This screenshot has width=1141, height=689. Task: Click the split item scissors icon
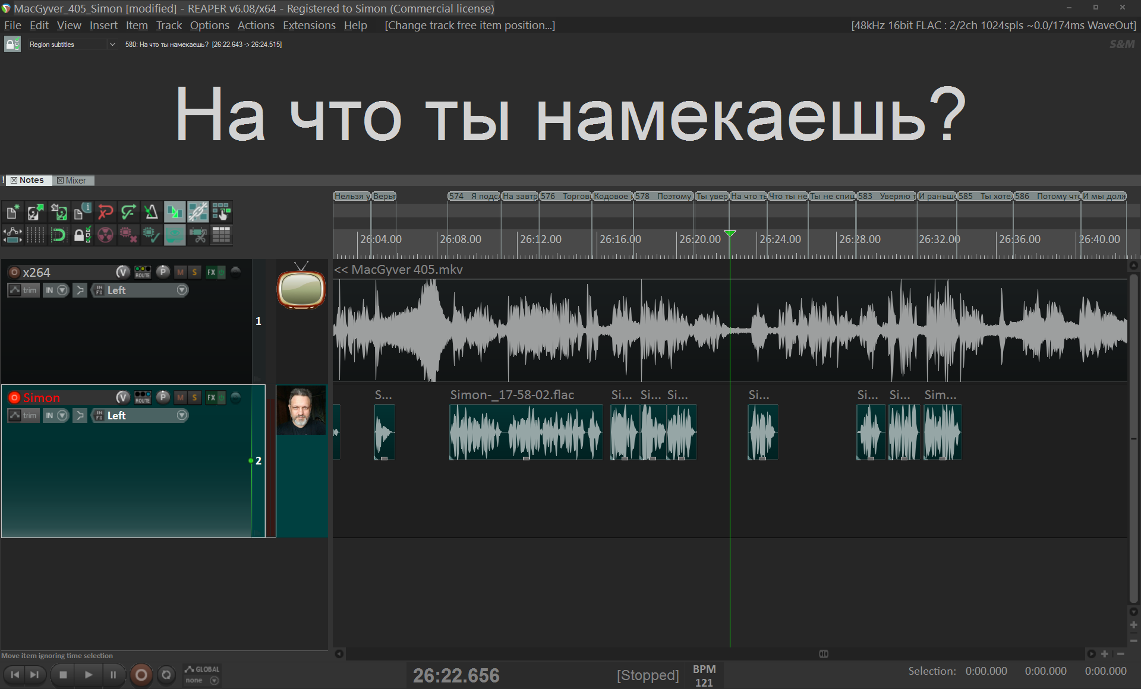click(198, 235)
